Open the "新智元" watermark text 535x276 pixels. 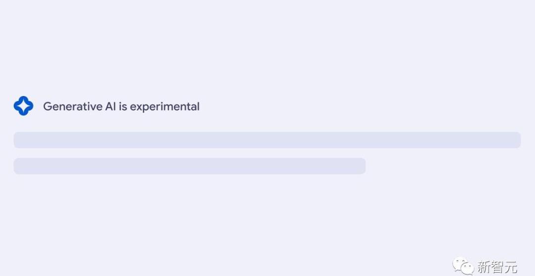[497, 267]
